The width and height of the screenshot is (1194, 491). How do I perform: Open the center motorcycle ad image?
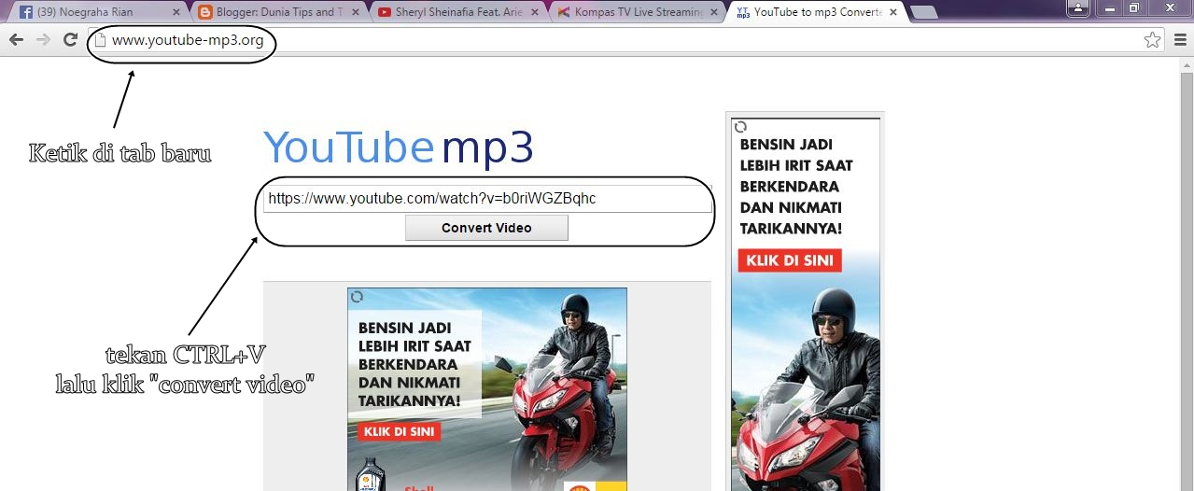[487, 389]
